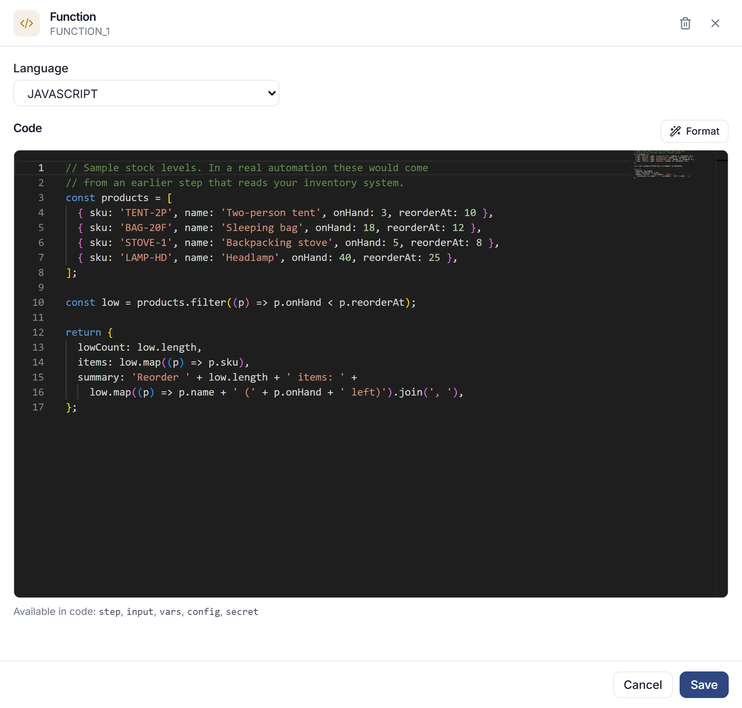This screenshot has height=708, width=742.
Task: Click the Cancel button
Action: click(643, 685)
